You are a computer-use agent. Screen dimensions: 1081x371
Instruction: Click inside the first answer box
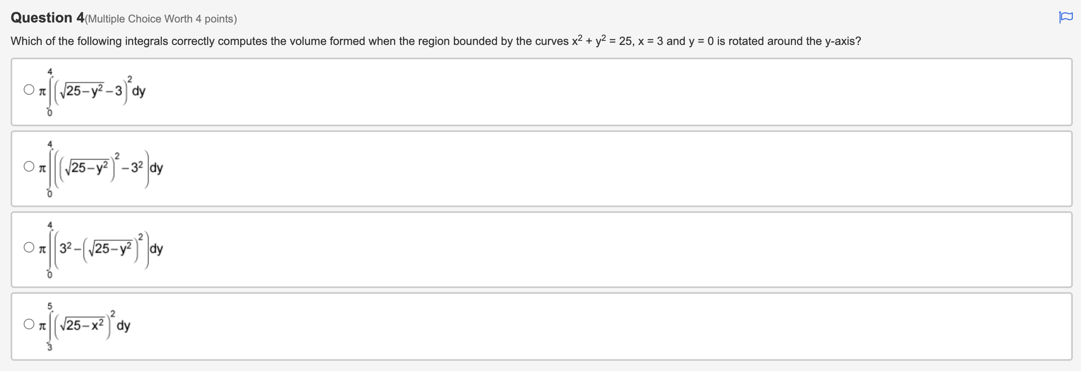[504, 90]
